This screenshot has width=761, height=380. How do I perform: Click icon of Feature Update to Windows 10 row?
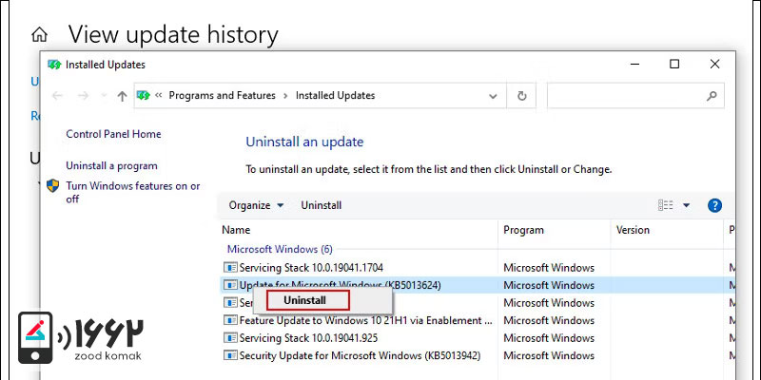point(230,320)
